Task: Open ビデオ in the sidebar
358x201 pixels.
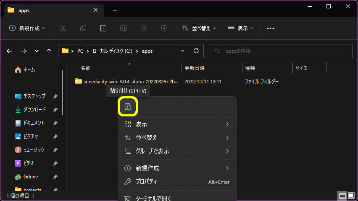Action: pos(25,163)
